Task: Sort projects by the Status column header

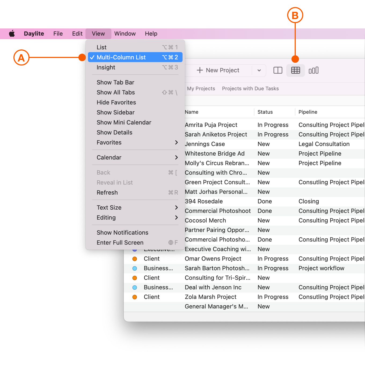Action: coord(265,112)
